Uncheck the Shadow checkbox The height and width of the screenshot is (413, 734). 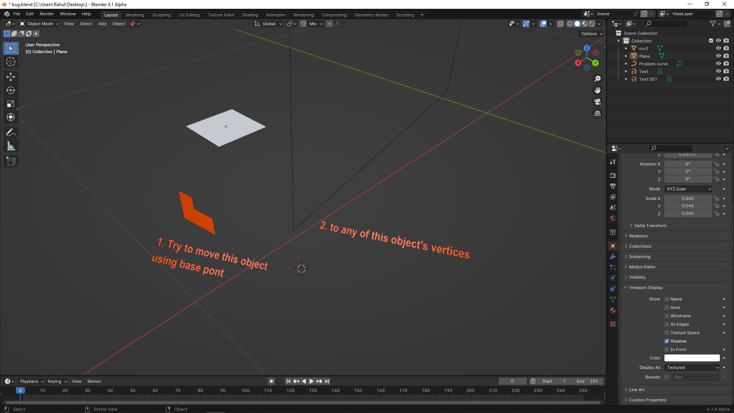pyautogui.click(x=667, y=341)
